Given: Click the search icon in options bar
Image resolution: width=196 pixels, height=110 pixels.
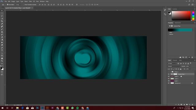Looking at the screenshot, I should [189, 5].
